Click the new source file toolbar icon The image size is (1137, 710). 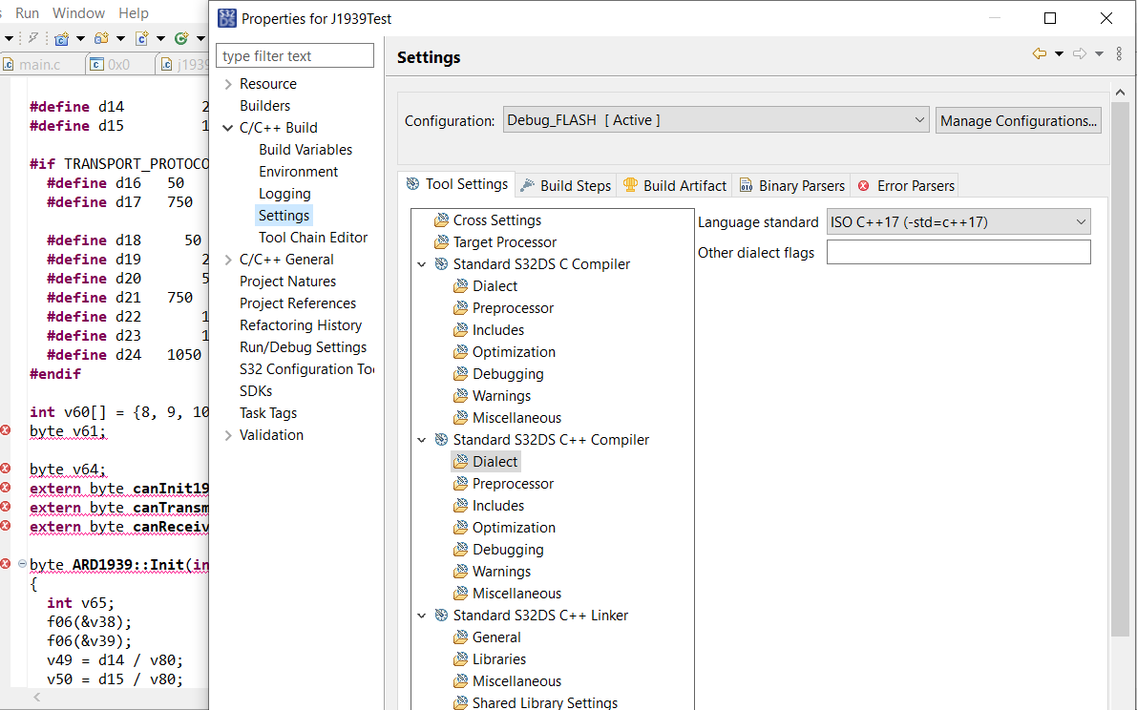[141, 38]
